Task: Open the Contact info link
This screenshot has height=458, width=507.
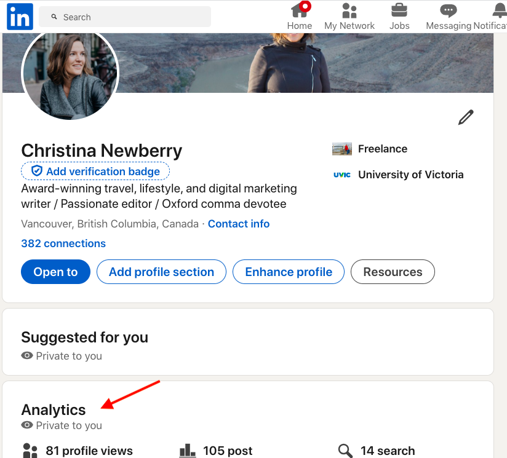Action: 239,224
